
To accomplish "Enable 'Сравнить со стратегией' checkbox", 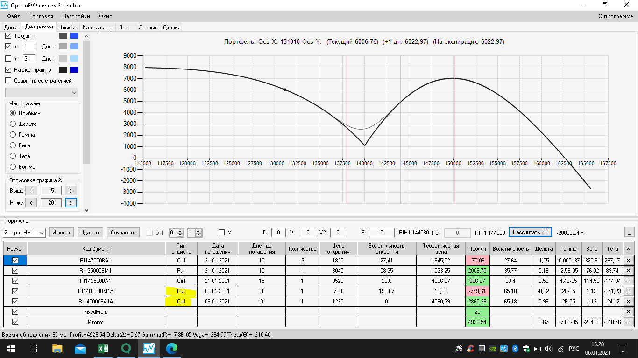I will tap(8, 81).
